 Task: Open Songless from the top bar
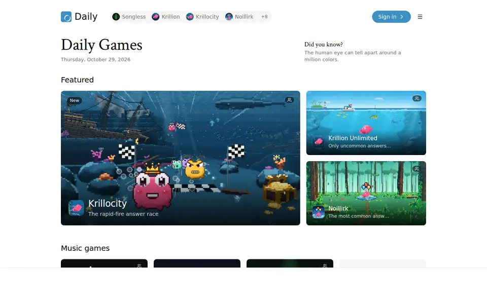point(129,17)
